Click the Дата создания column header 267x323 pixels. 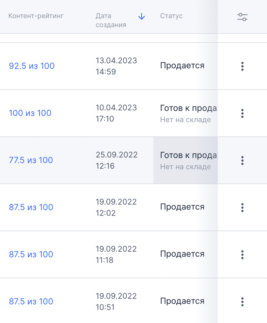click(x=111, y=20)
